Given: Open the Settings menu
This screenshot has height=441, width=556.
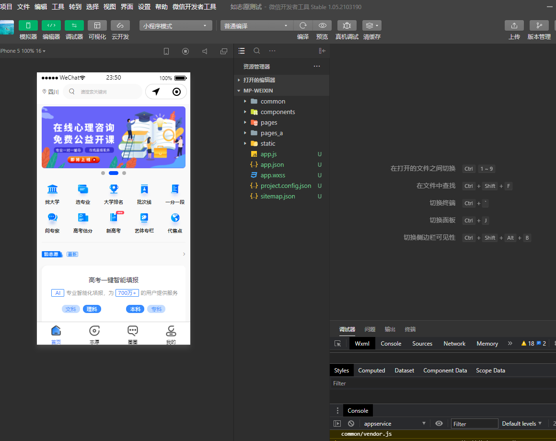Looking at the screenshot, I should [144, 7].
